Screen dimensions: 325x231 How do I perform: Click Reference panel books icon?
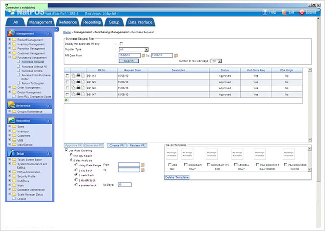point(11,105)
